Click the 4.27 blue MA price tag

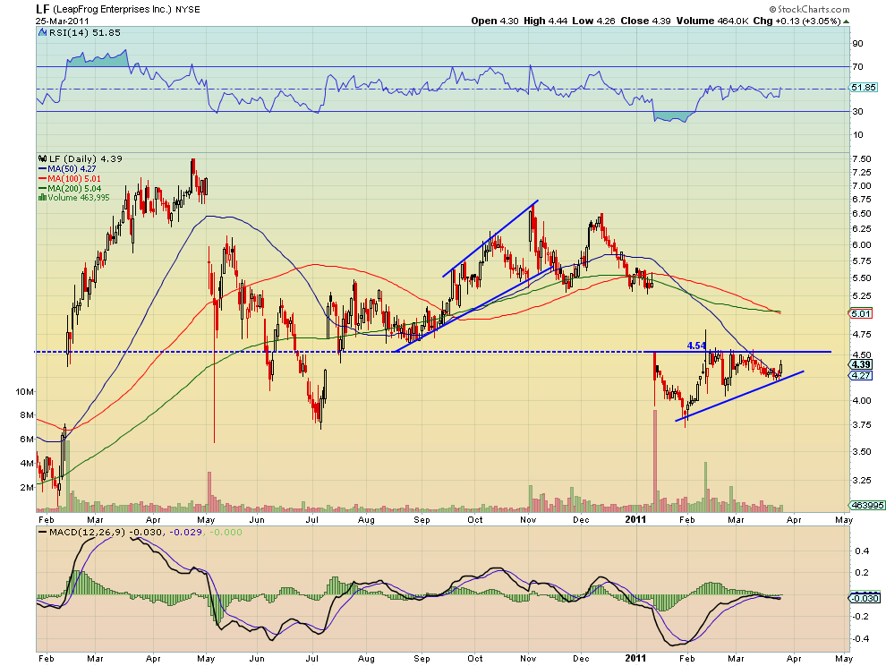pos(861,375)
